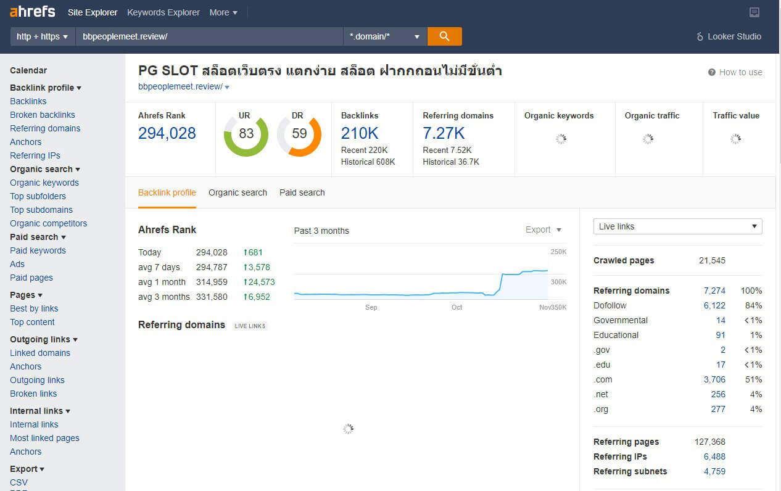Image resolution: width=781 pixels, height=491 pixels.
Task: Open Broken backlinks in sidebar
Action: tap(43, 115)
